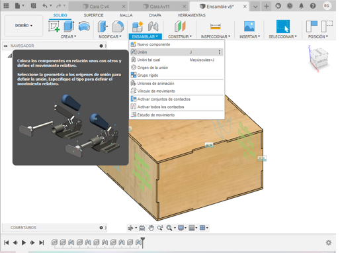Select the SUPERFICIE ribbon tab
Screen dimensions: 340x253
click(x=93, y=15)
